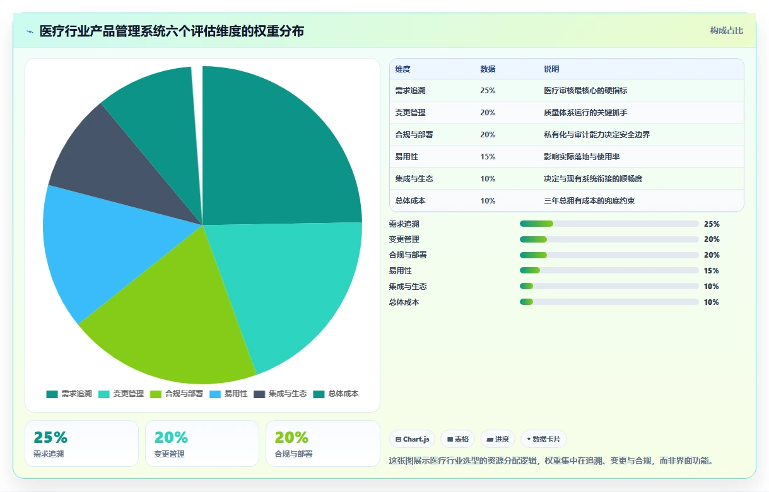This screenshot has width=769, height=492.
Task: Click description 医疗审核最核心的硬指标
Action: point(585,91)
